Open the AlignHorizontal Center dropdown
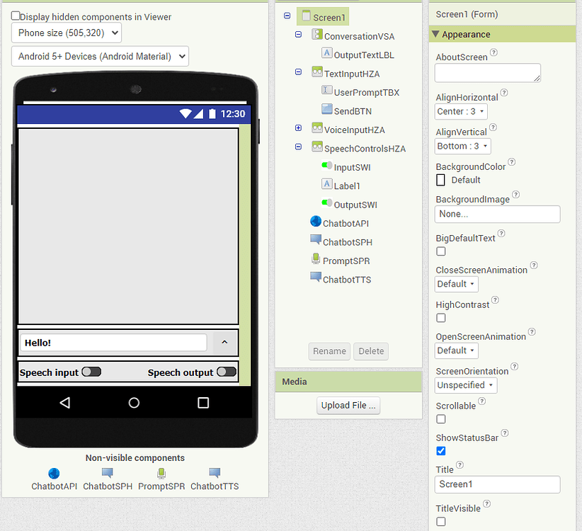Screen dimensions: 582x531 (461, 111)
